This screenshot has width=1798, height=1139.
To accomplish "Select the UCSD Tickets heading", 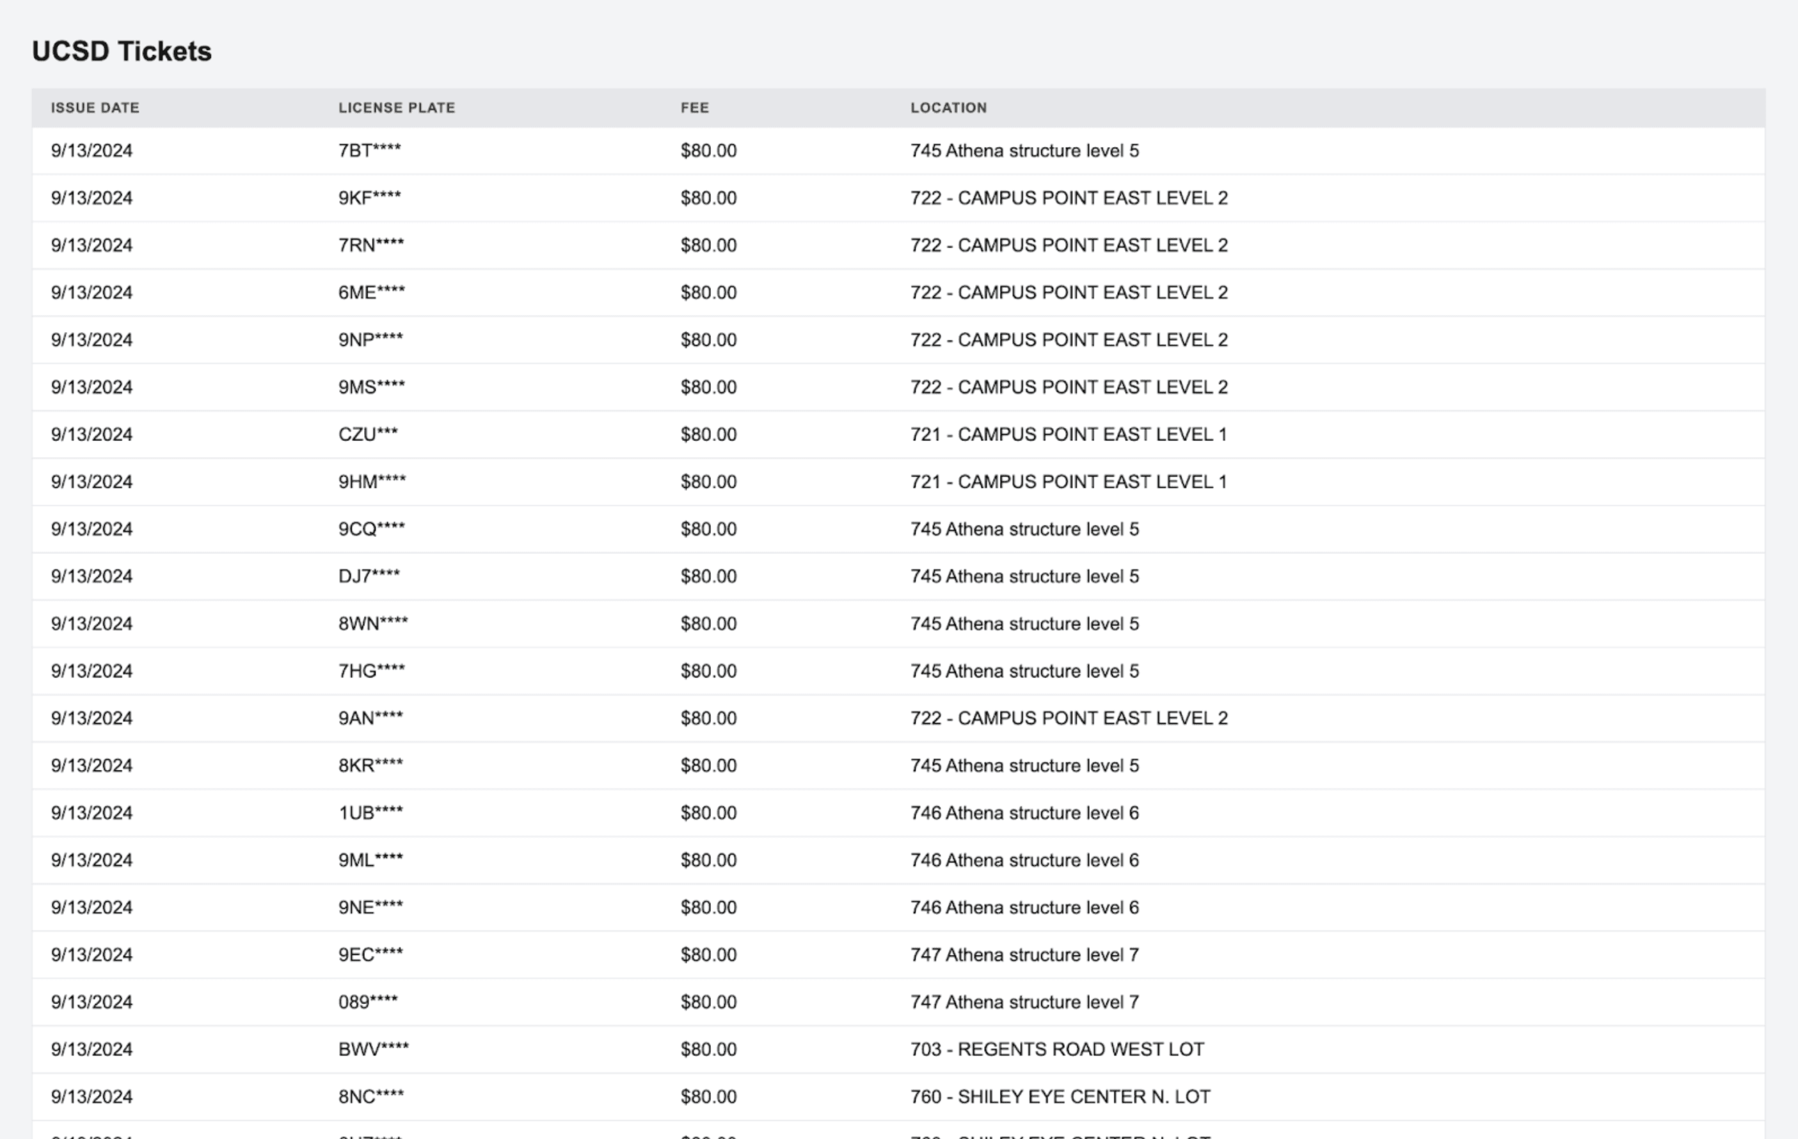I will [122, 51].
